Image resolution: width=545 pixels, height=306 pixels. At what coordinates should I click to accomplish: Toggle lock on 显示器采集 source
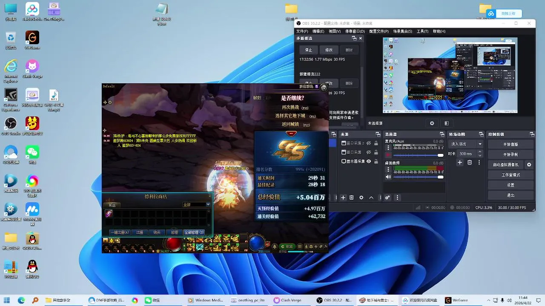[376, 161]
